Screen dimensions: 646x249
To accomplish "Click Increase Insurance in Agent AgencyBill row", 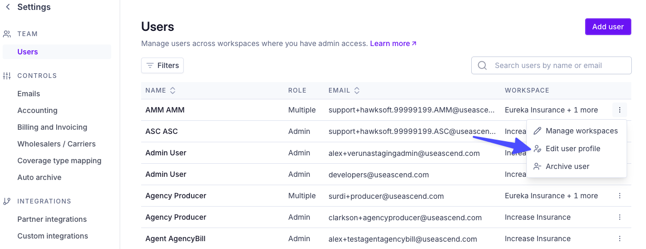I will tap(537, 239).
